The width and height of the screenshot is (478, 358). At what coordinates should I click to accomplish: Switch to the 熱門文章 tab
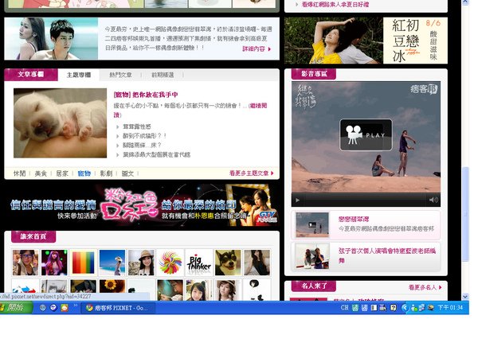pyautogui.click(x=120, y=75)
